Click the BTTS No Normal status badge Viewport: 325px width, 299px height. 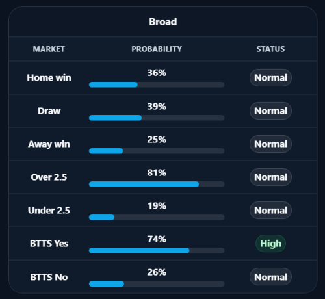pos(270,277)
